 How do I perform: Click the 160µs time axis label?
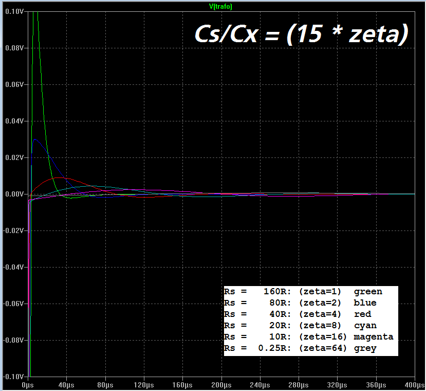[182, 385]
